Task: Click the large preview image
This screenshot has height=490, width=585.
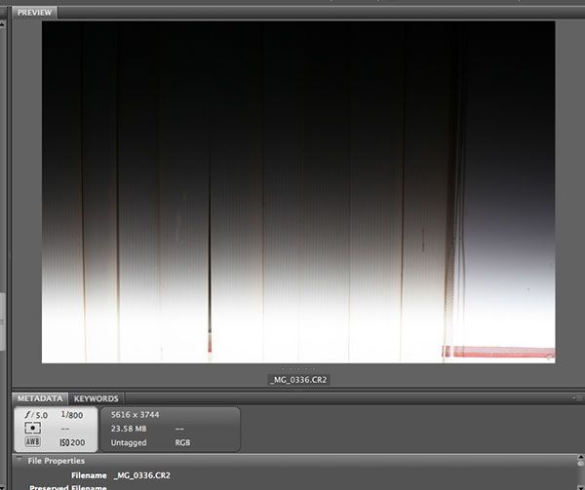Action: point(297,192)
